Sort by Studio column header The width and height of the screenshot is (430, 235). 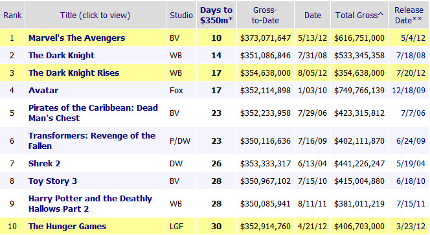click(181, 16)
